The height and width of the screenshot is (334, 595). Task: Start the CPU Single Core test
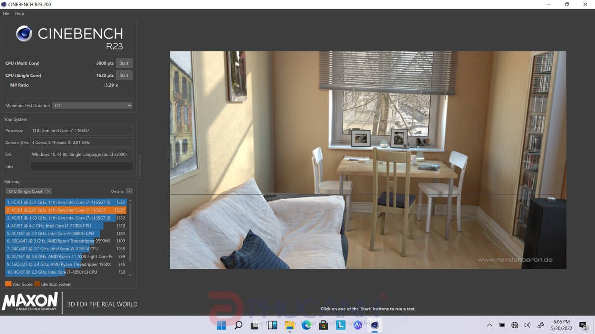pos(124,75)
